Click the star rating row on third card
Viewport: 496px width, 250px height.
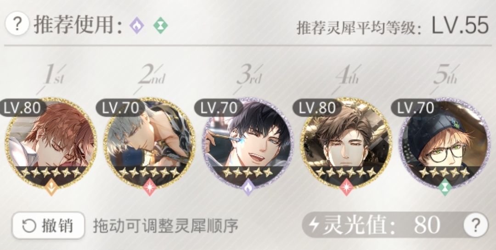(x=248, y=173)
